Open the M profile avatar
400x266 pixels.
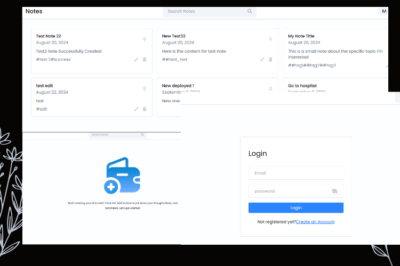coord(383,11)
